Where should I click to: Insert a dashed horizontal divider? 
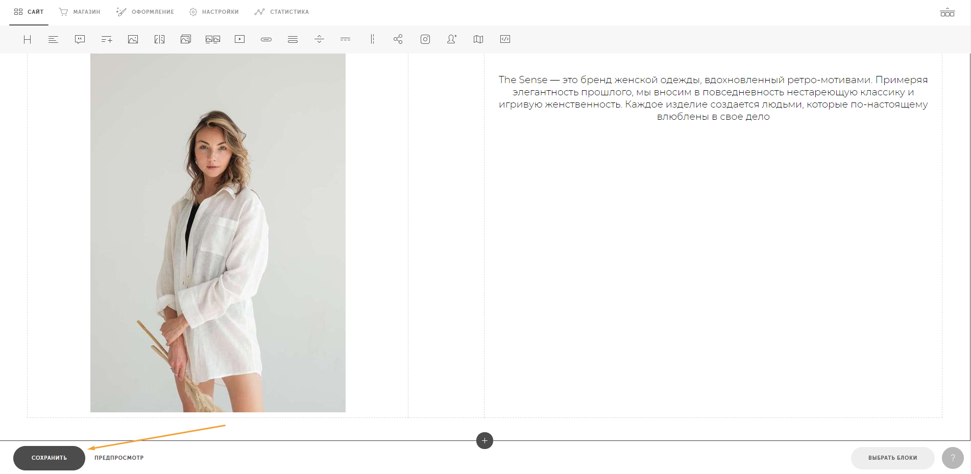tap(346, 39)
